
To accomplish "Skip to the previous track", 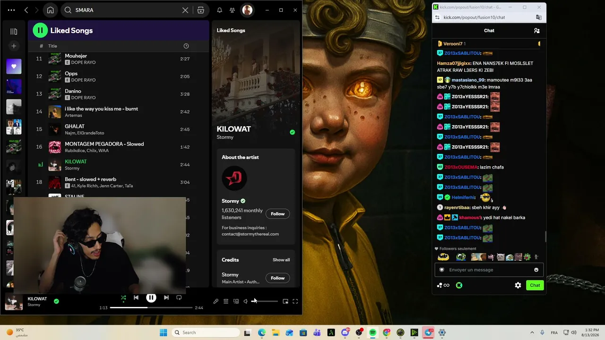I will 136,297.
